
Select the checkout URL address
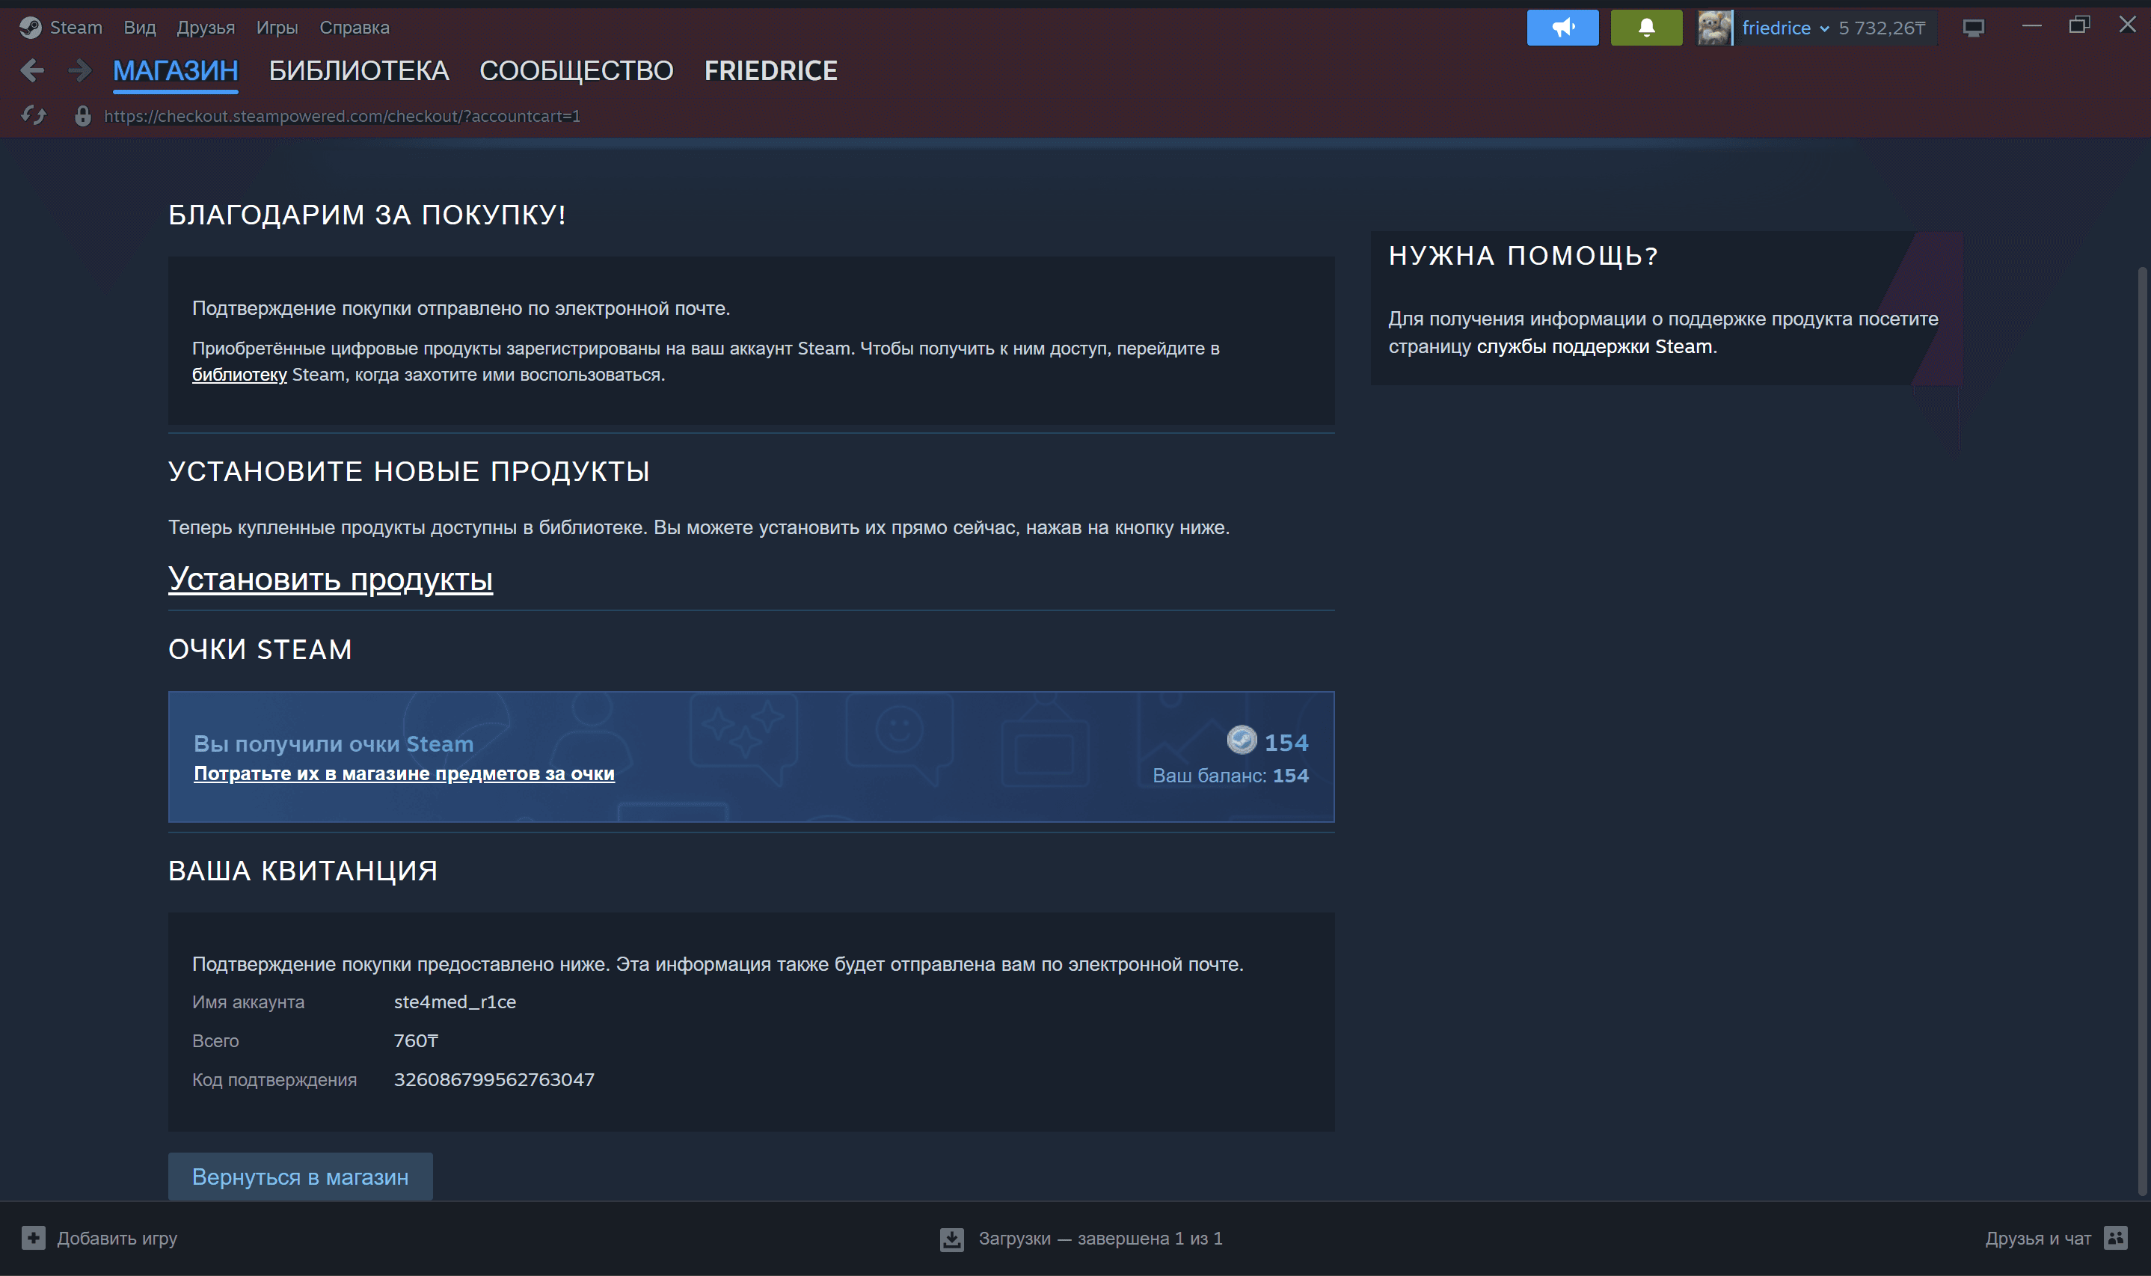[x=341, y=116]
